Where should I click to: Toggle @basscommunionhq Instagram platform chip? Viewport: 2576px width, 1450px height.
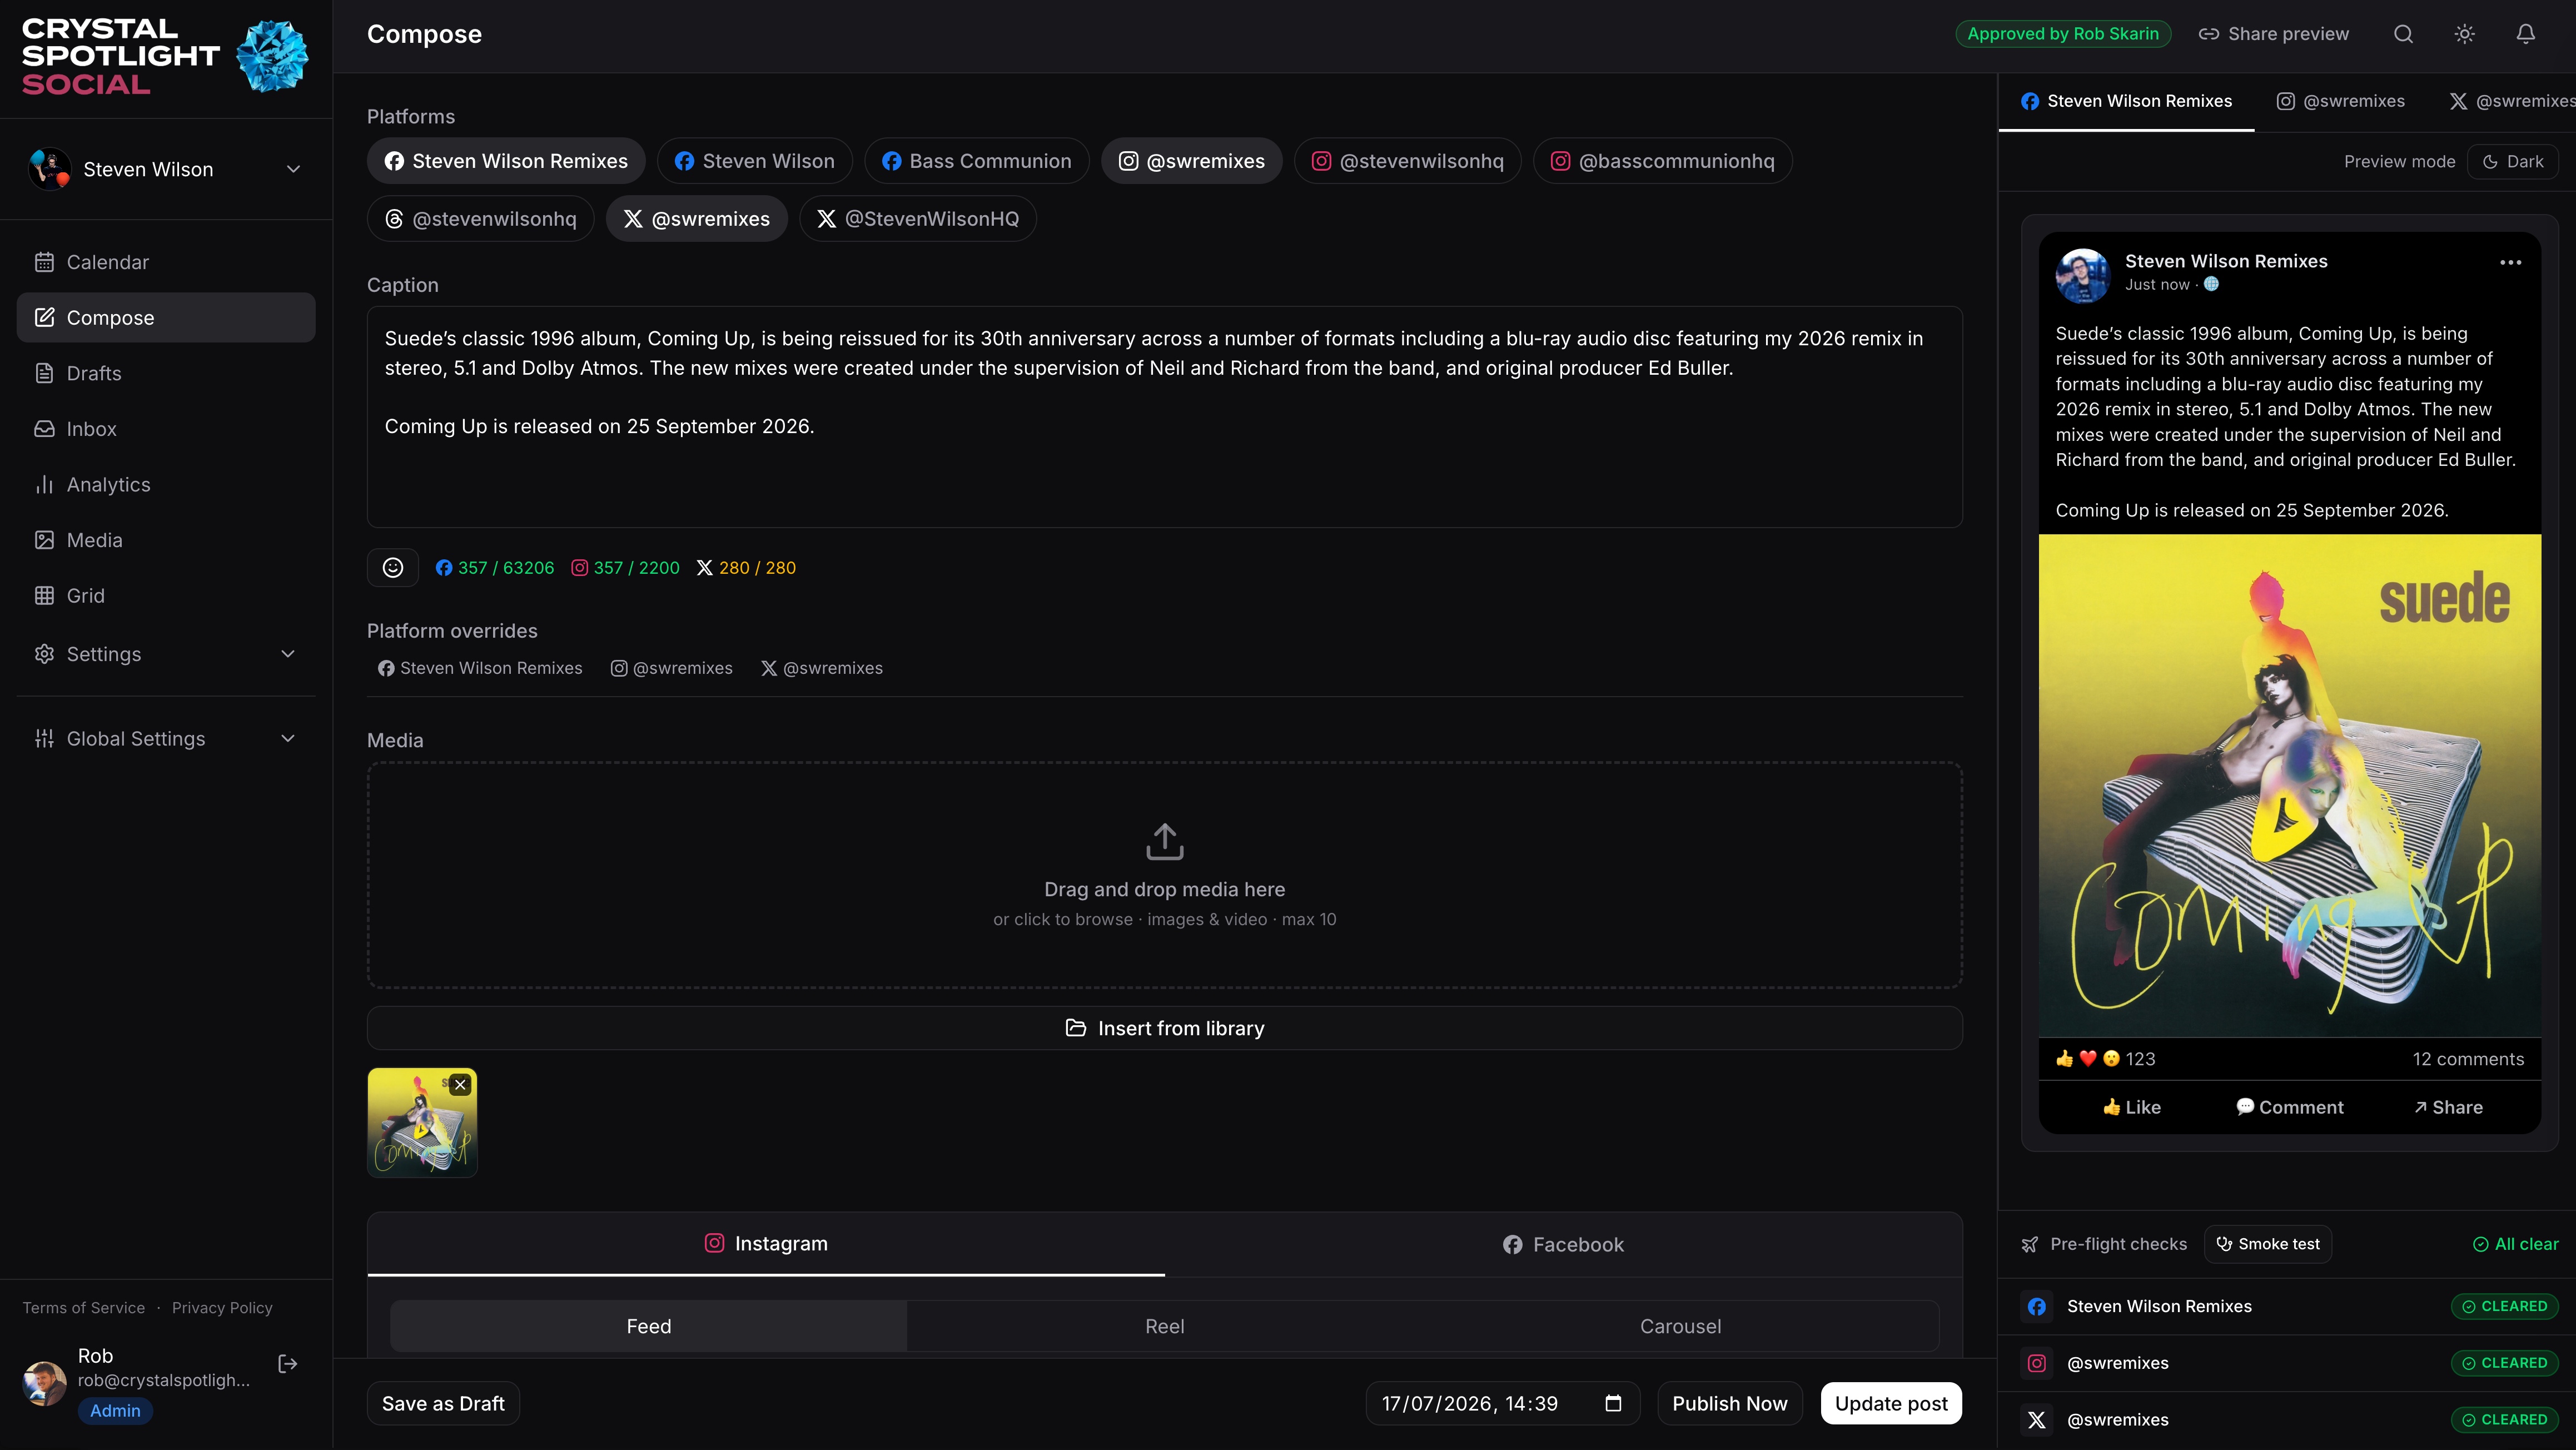1662,161
